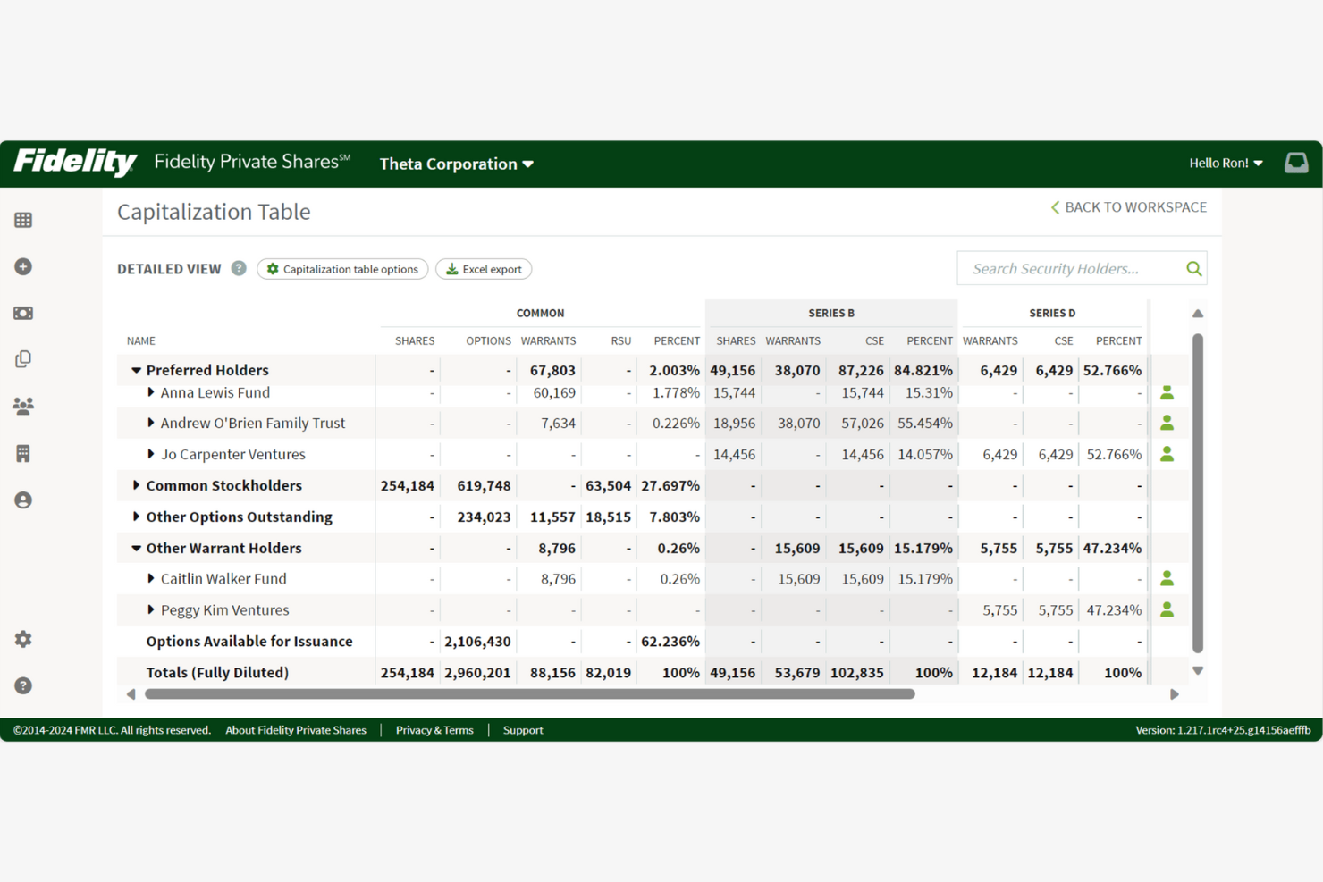Click the help question mark icon
1323x882 pixels.
tap(22, 685)
